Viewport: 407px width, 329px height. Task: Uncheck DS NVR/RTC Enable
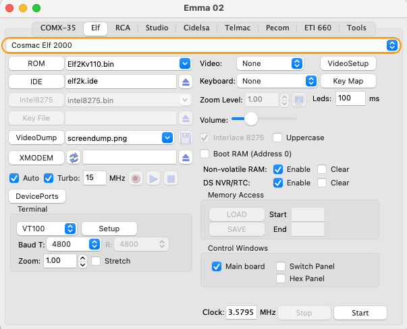point(278,183)
